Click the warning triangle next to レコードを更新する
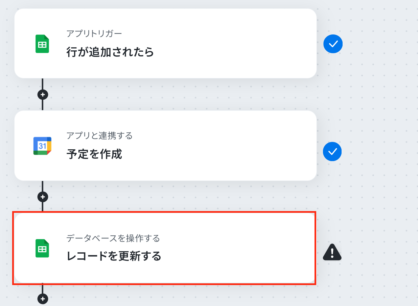This screenshot has height=306, width=418. click(332, 252)
